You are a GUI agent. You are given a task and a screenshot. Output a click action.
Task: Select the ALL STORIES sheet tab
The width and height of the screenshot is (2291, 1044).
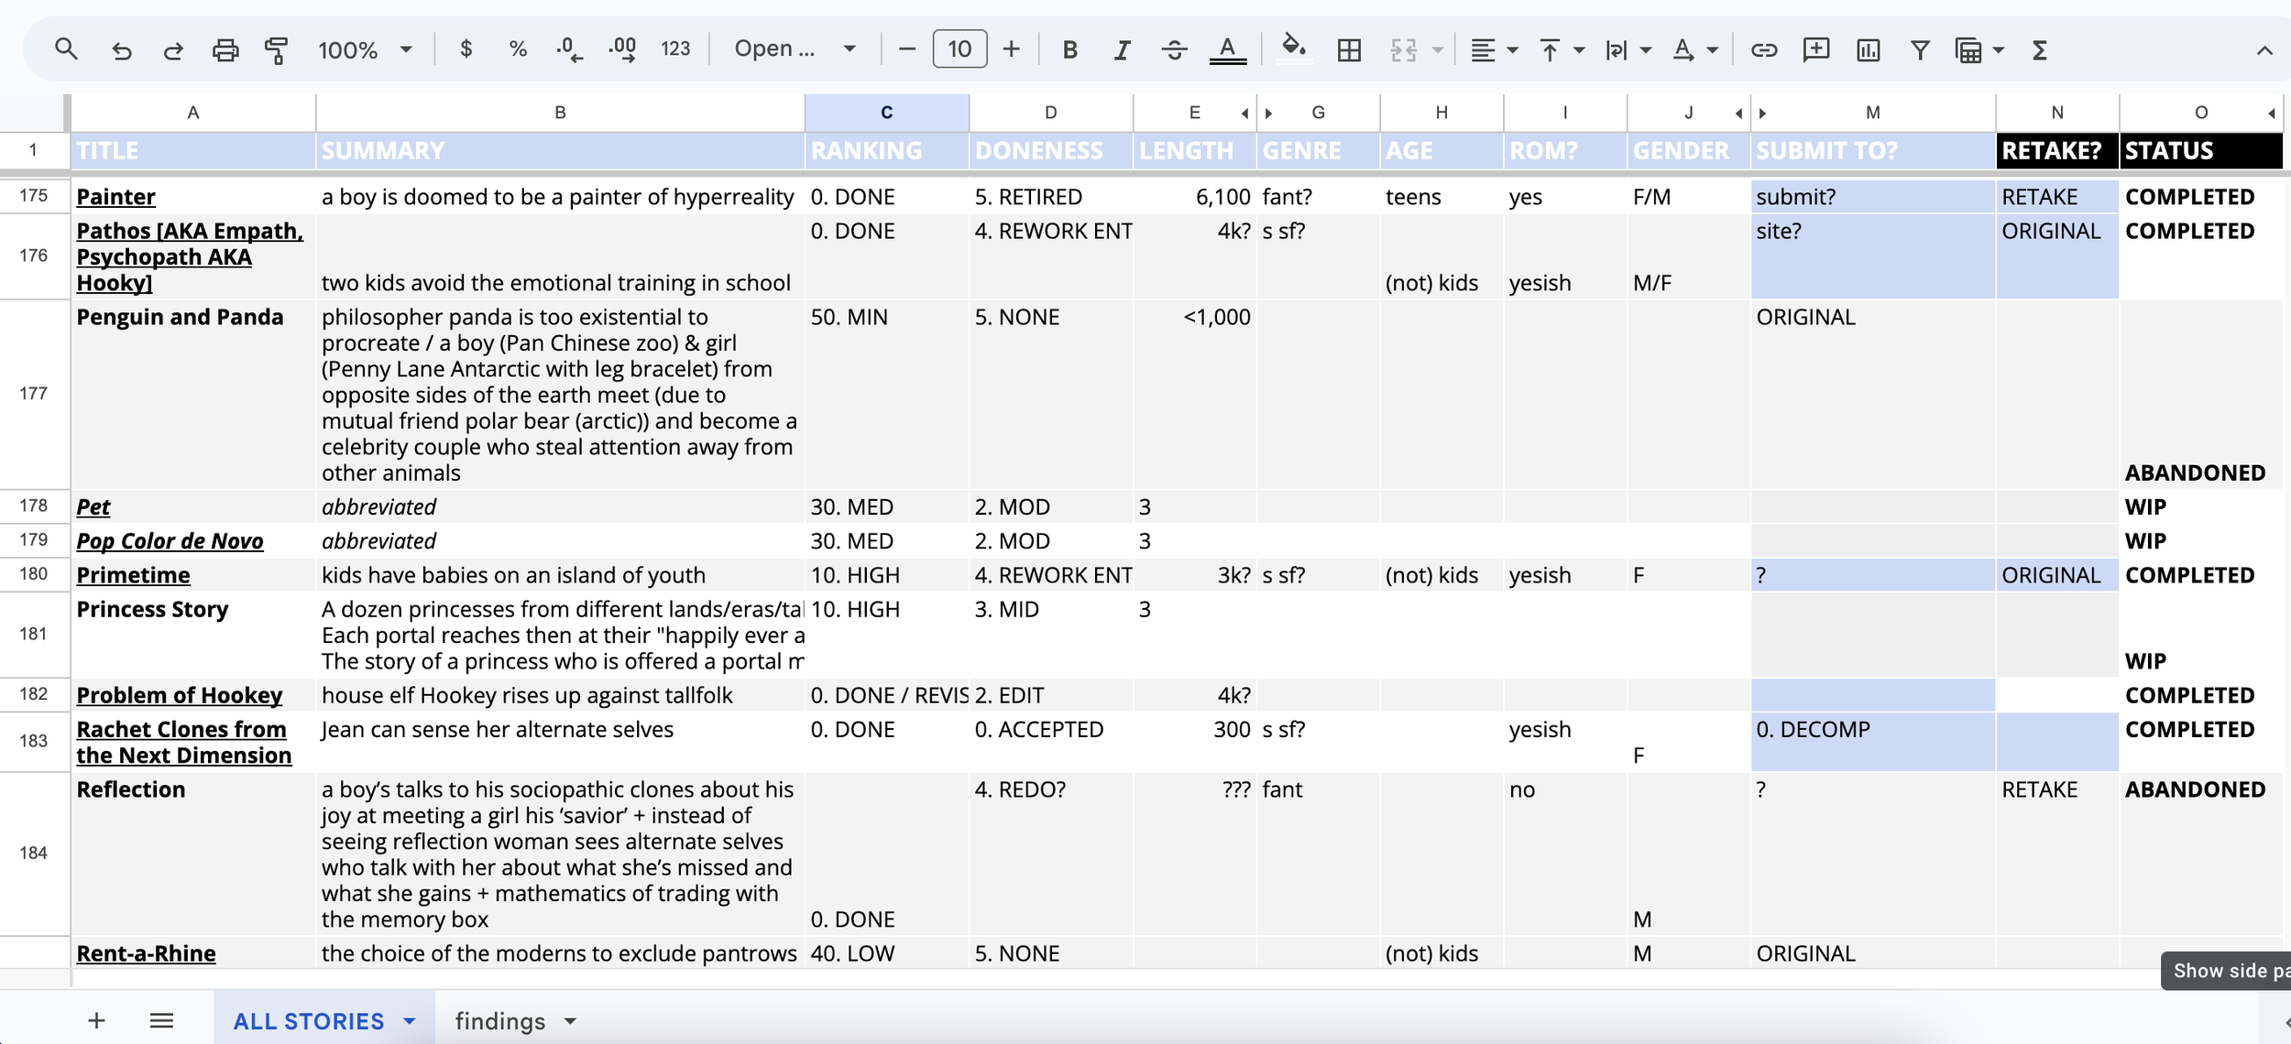pos(309,1020)
